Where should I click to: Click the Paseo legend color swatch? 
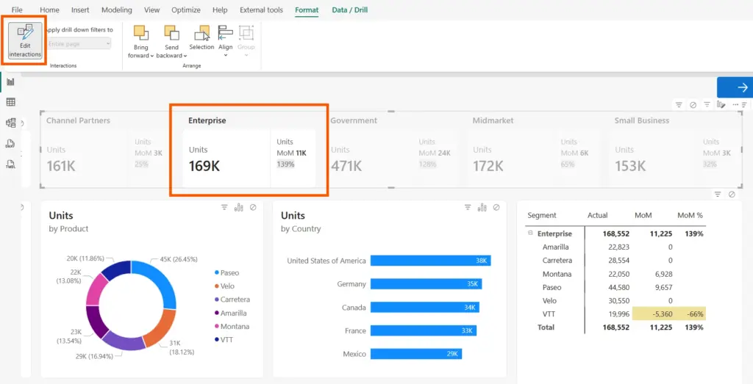click(215, 273)
